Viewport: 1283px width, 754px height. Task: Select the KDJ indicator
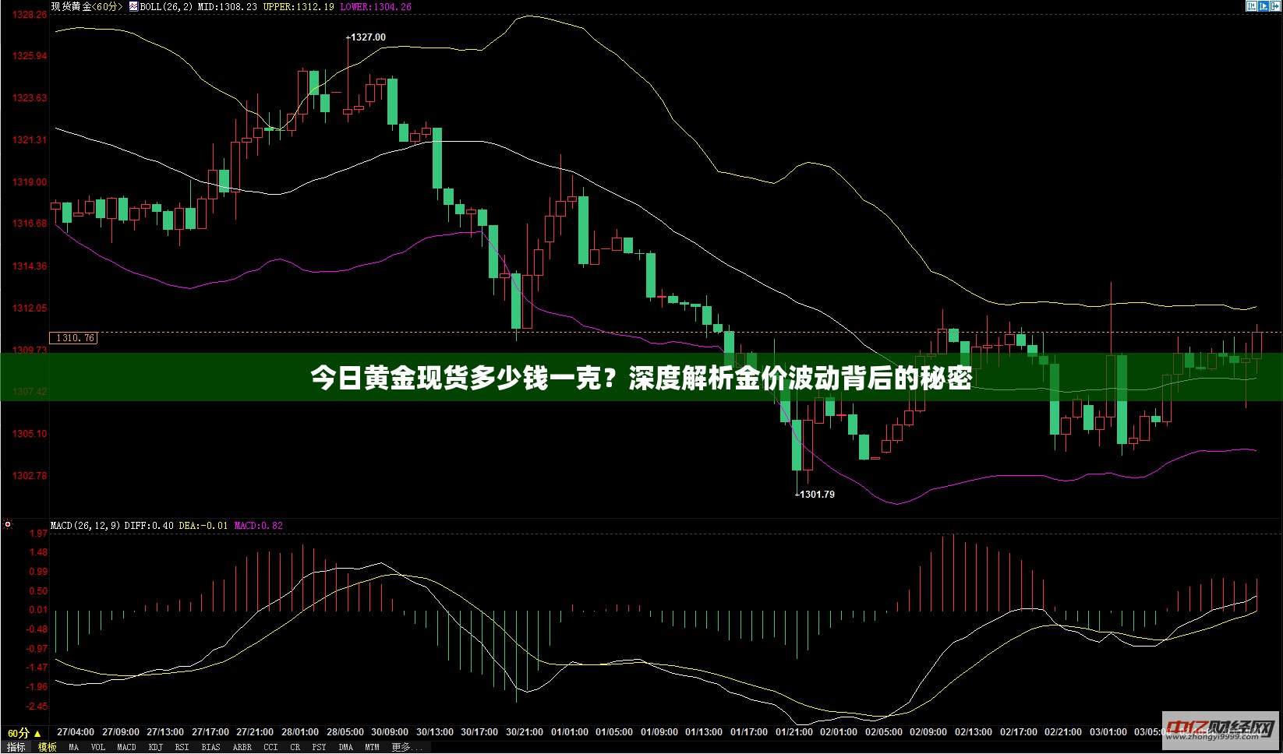click(x=155, y=747)
